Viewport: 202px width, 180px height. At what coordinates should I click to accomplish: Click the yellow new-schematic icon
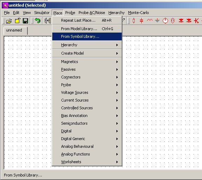coord(18,21)
